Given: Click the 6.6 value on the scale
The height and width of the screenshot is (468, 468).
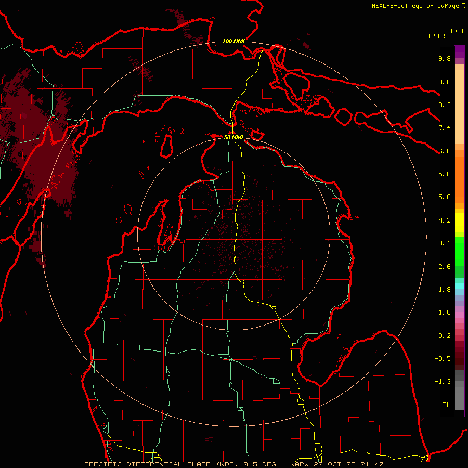Looking at the screenshot, I should pos(445,151).
